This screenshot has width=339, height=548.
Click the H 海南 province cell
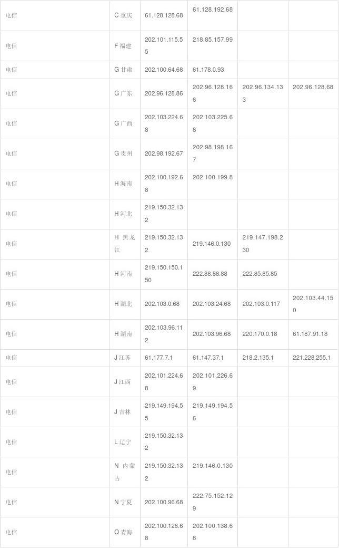point(124,184)
